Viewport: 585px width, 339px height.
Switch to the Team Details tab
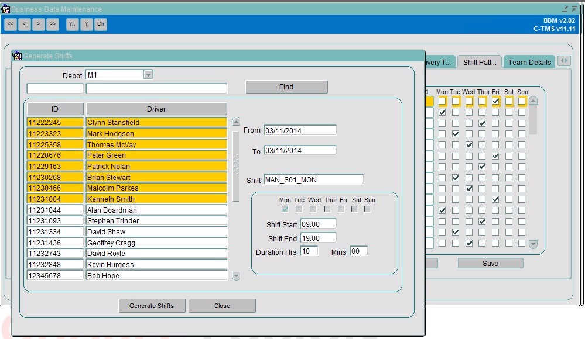point(529,62)
